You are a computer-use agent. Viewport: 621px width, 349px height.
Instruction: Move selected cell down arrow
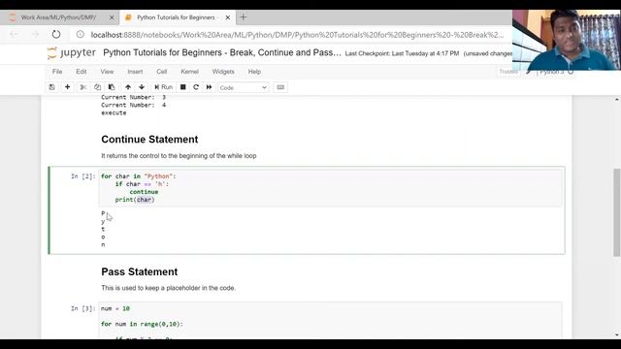pos(142,87)
